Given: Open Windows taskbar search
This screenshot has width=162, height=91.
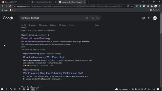Looking at the screenshot, I should point(6,89).
